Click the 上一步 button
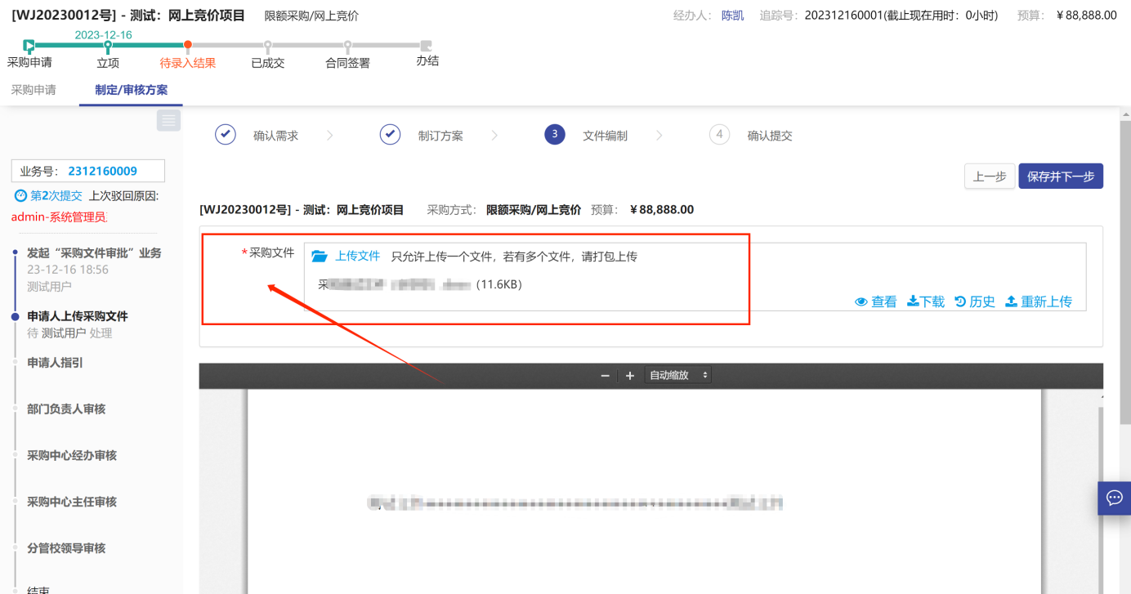The image size is (1131, 594). (x=990, y=176)
